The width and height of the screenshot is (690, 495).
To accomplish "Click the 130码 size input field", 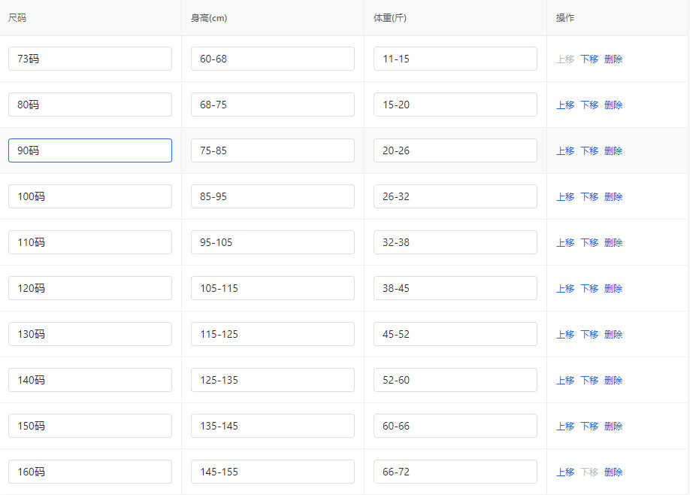I will point(90,334).
